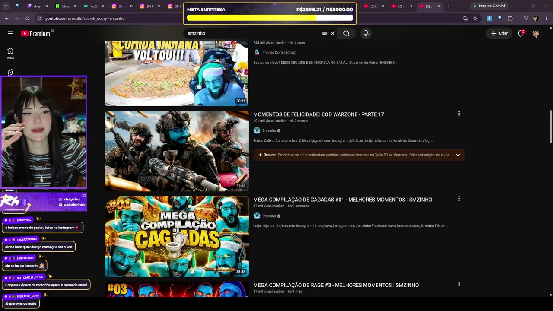Open the Mega Compilação de Cagadas thumbnail
Viewport: 553px width, 311px height.
click(177, 236)
